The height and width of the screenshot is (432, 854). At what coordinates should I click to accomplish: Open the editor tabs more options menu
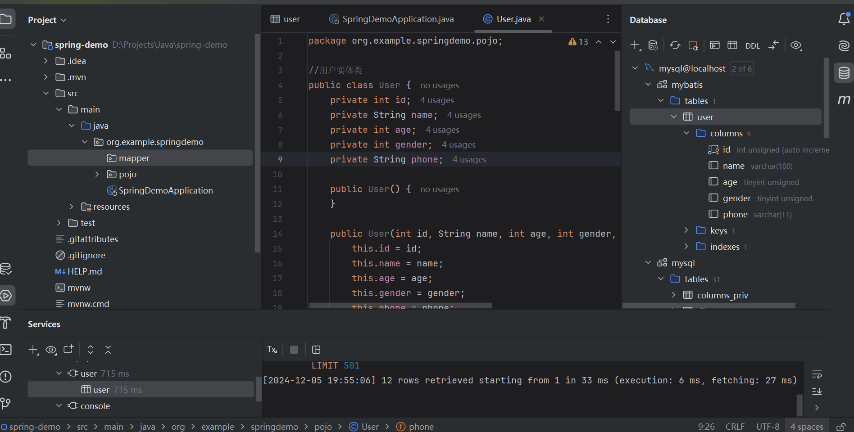pyautogui.click(x=608, y=19)
